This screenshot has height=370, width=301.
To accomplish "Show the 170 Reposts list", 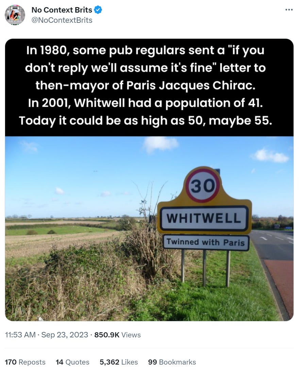I will tap(25, 362).
